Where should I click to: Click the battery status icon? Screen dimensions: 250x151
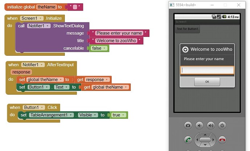(x=224, y=17)
